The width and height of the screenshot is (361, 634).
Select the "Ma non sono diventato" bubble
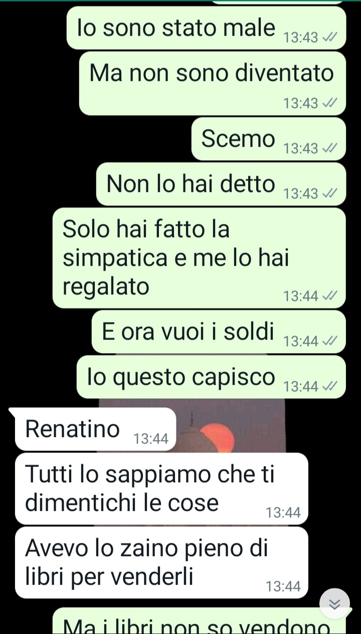point(213,83)
